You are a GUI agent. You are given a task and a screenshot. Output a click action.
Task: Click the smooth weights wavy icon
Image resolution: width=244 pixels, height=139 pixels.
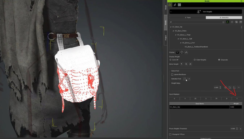(x=239, y=88)
